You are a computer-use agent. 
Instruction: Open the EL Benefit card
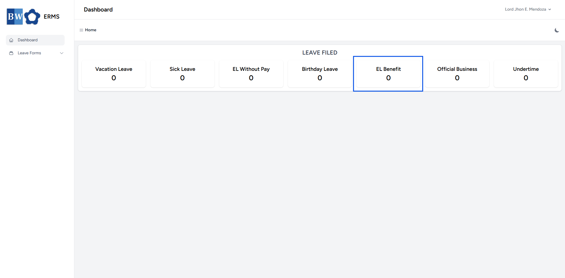coord(388,74)
